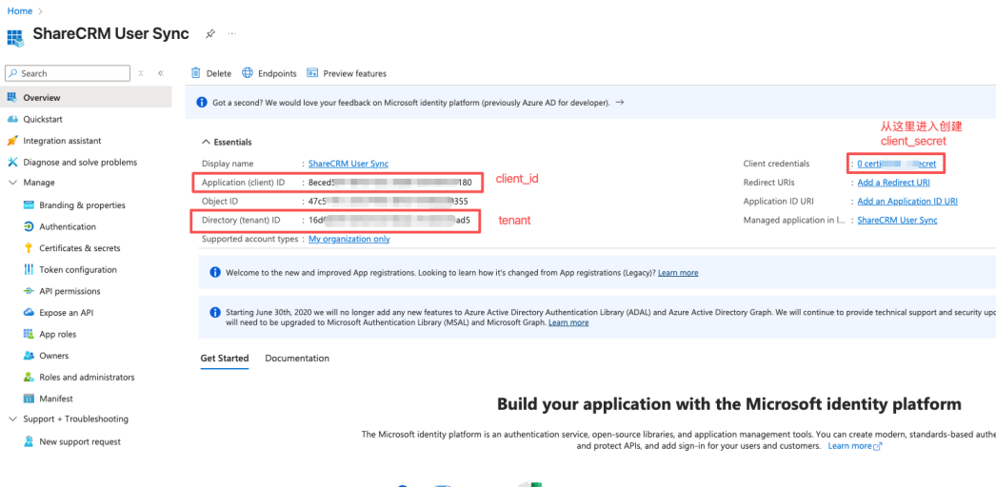
Task: Collapse the sidebar with double chevron
Action: [161, 73]
